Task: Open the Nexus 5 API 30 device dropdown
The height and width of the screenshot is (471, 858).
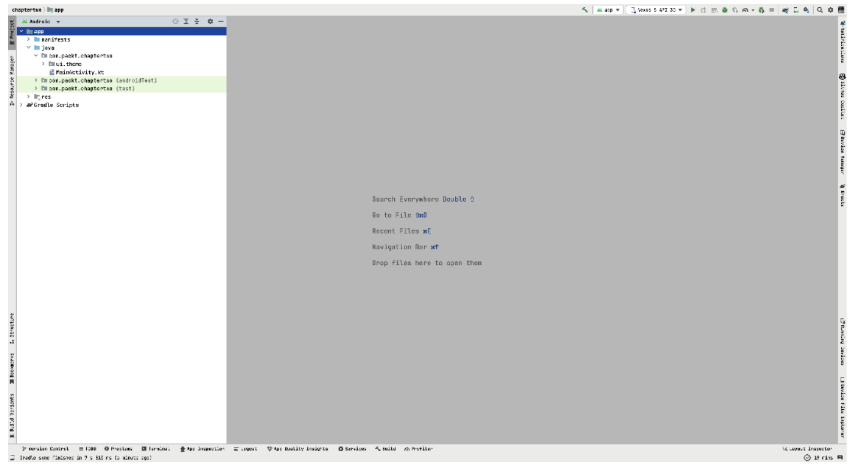Action: (x=656, y=10)
